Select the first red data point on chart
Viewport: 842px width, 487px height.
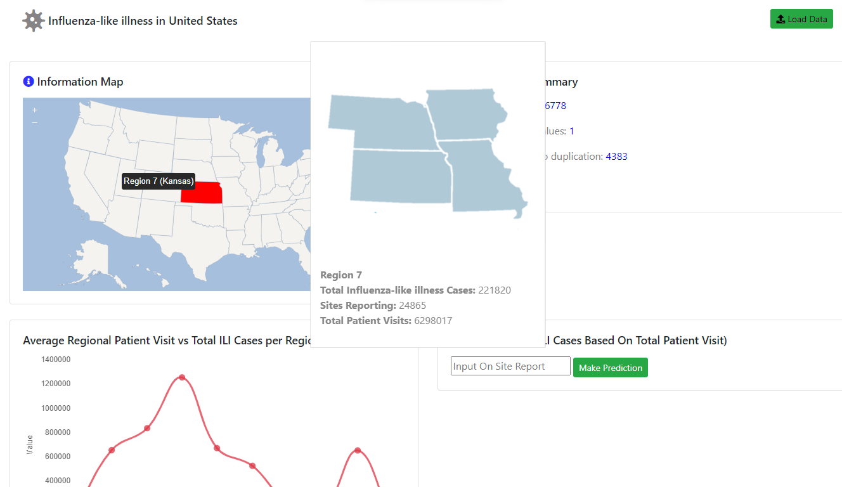(x=112, y=450)
